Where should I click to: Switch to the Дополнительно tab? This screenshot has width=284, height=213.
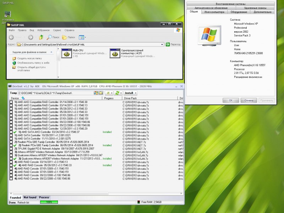click(262, 12)
